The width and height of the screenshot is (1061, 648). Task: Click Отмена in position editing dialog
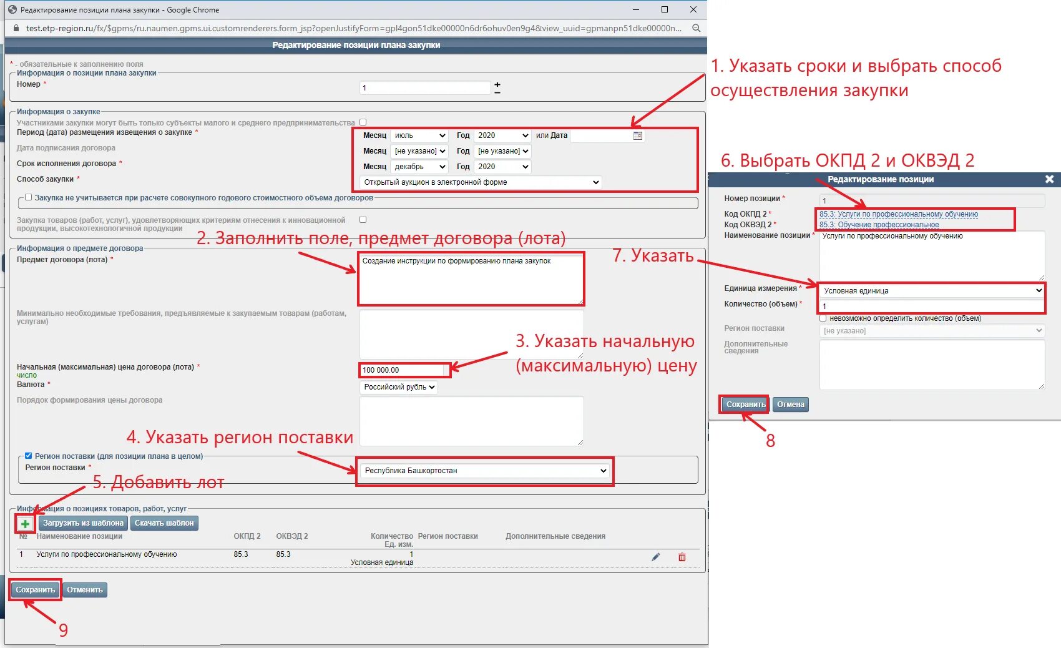pos(791,405)
